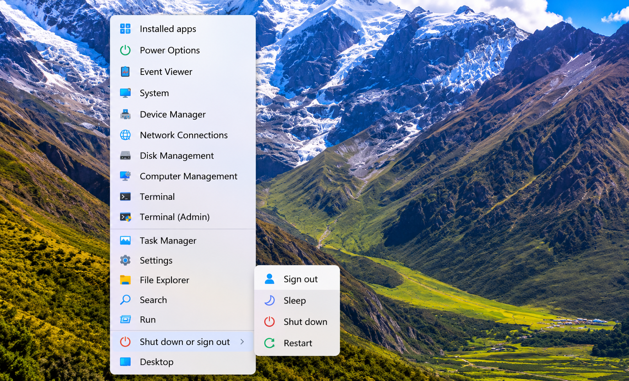This screenshot has width=629, height=381.
Task: Click the Installed apps grid icon
Action: [125, 28]
